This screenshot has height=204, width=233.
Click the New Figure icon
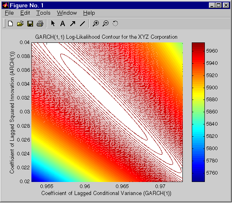pos(10,24)
